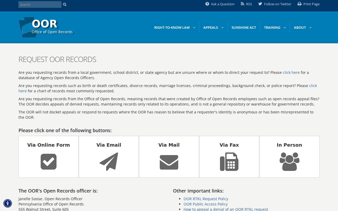Open the OOR Public Access Policy link
338x211 pixels.
[x=205, y=204]
